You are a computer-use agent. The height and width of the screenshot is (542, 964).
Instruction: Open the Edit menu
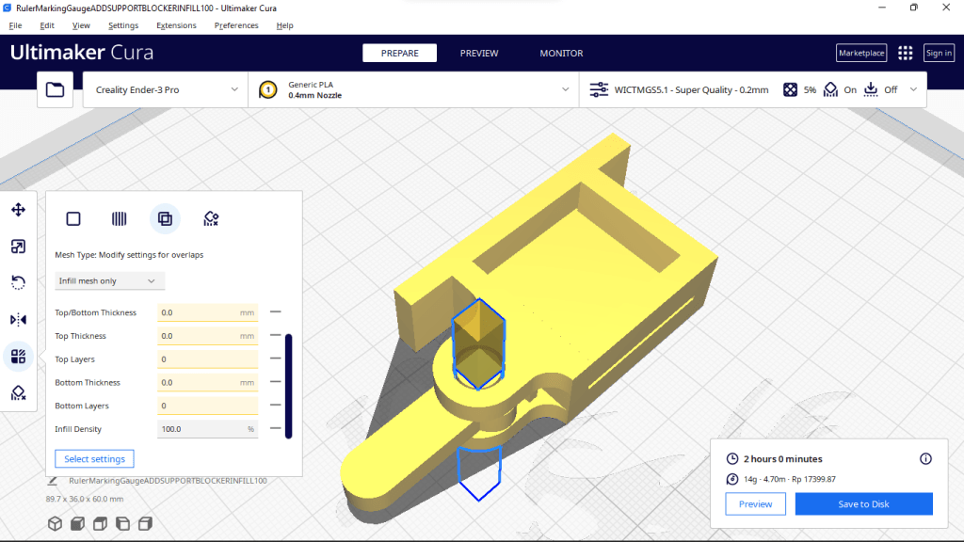click(x=47, y=25)
